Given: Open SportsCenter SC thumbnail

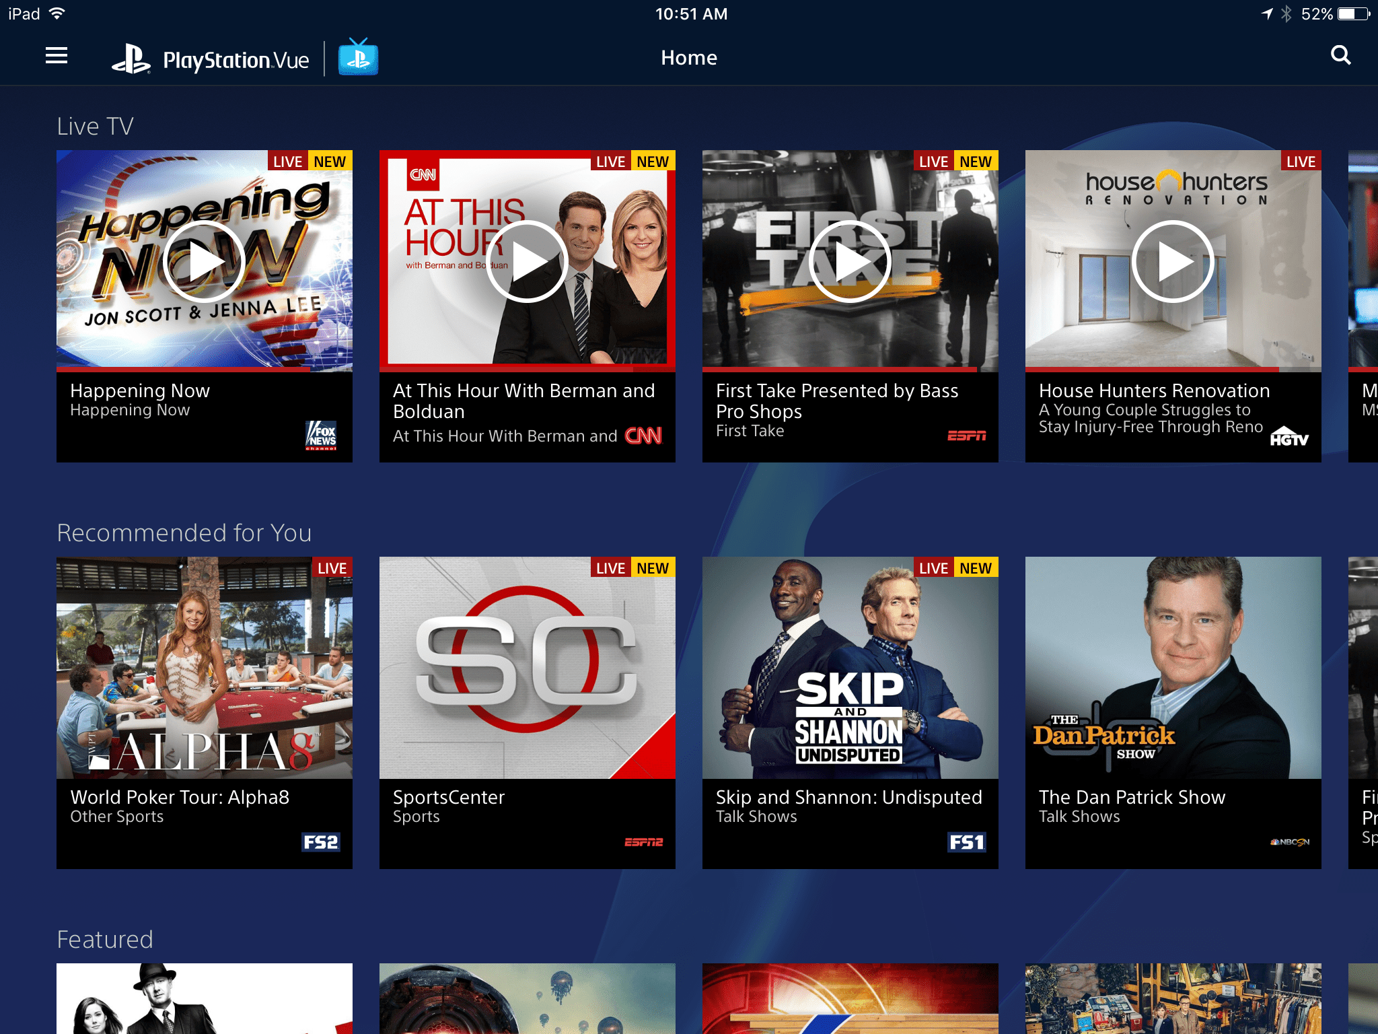Looking at the screenshot, I should coord(528,668).
